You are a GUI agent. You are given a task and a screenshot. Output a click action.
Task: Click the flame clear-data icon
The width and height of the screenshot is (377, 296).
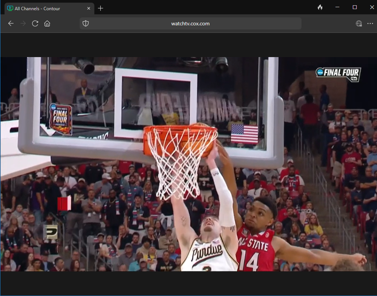point(320,8)
